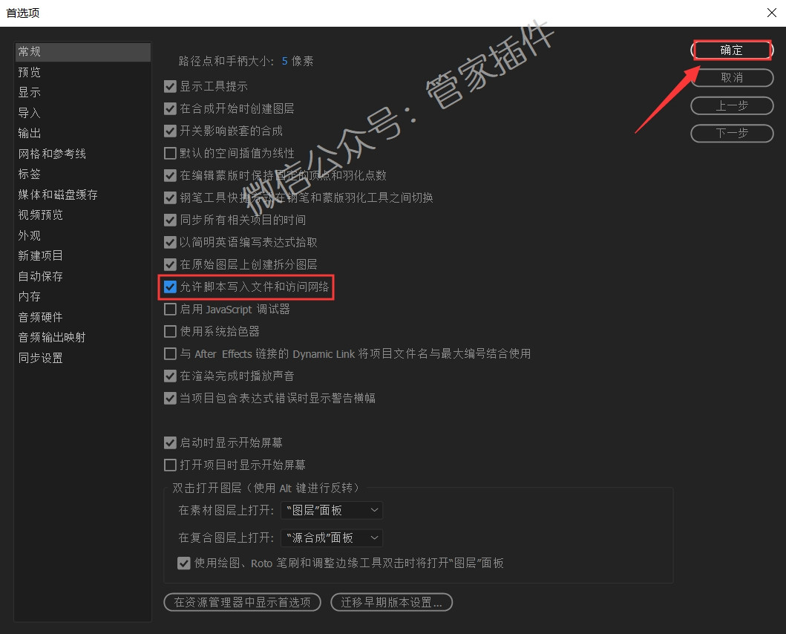
Task: Uncheck 在合成开始时创建图层
Action: pyautogui.click(x=170, y=108)
